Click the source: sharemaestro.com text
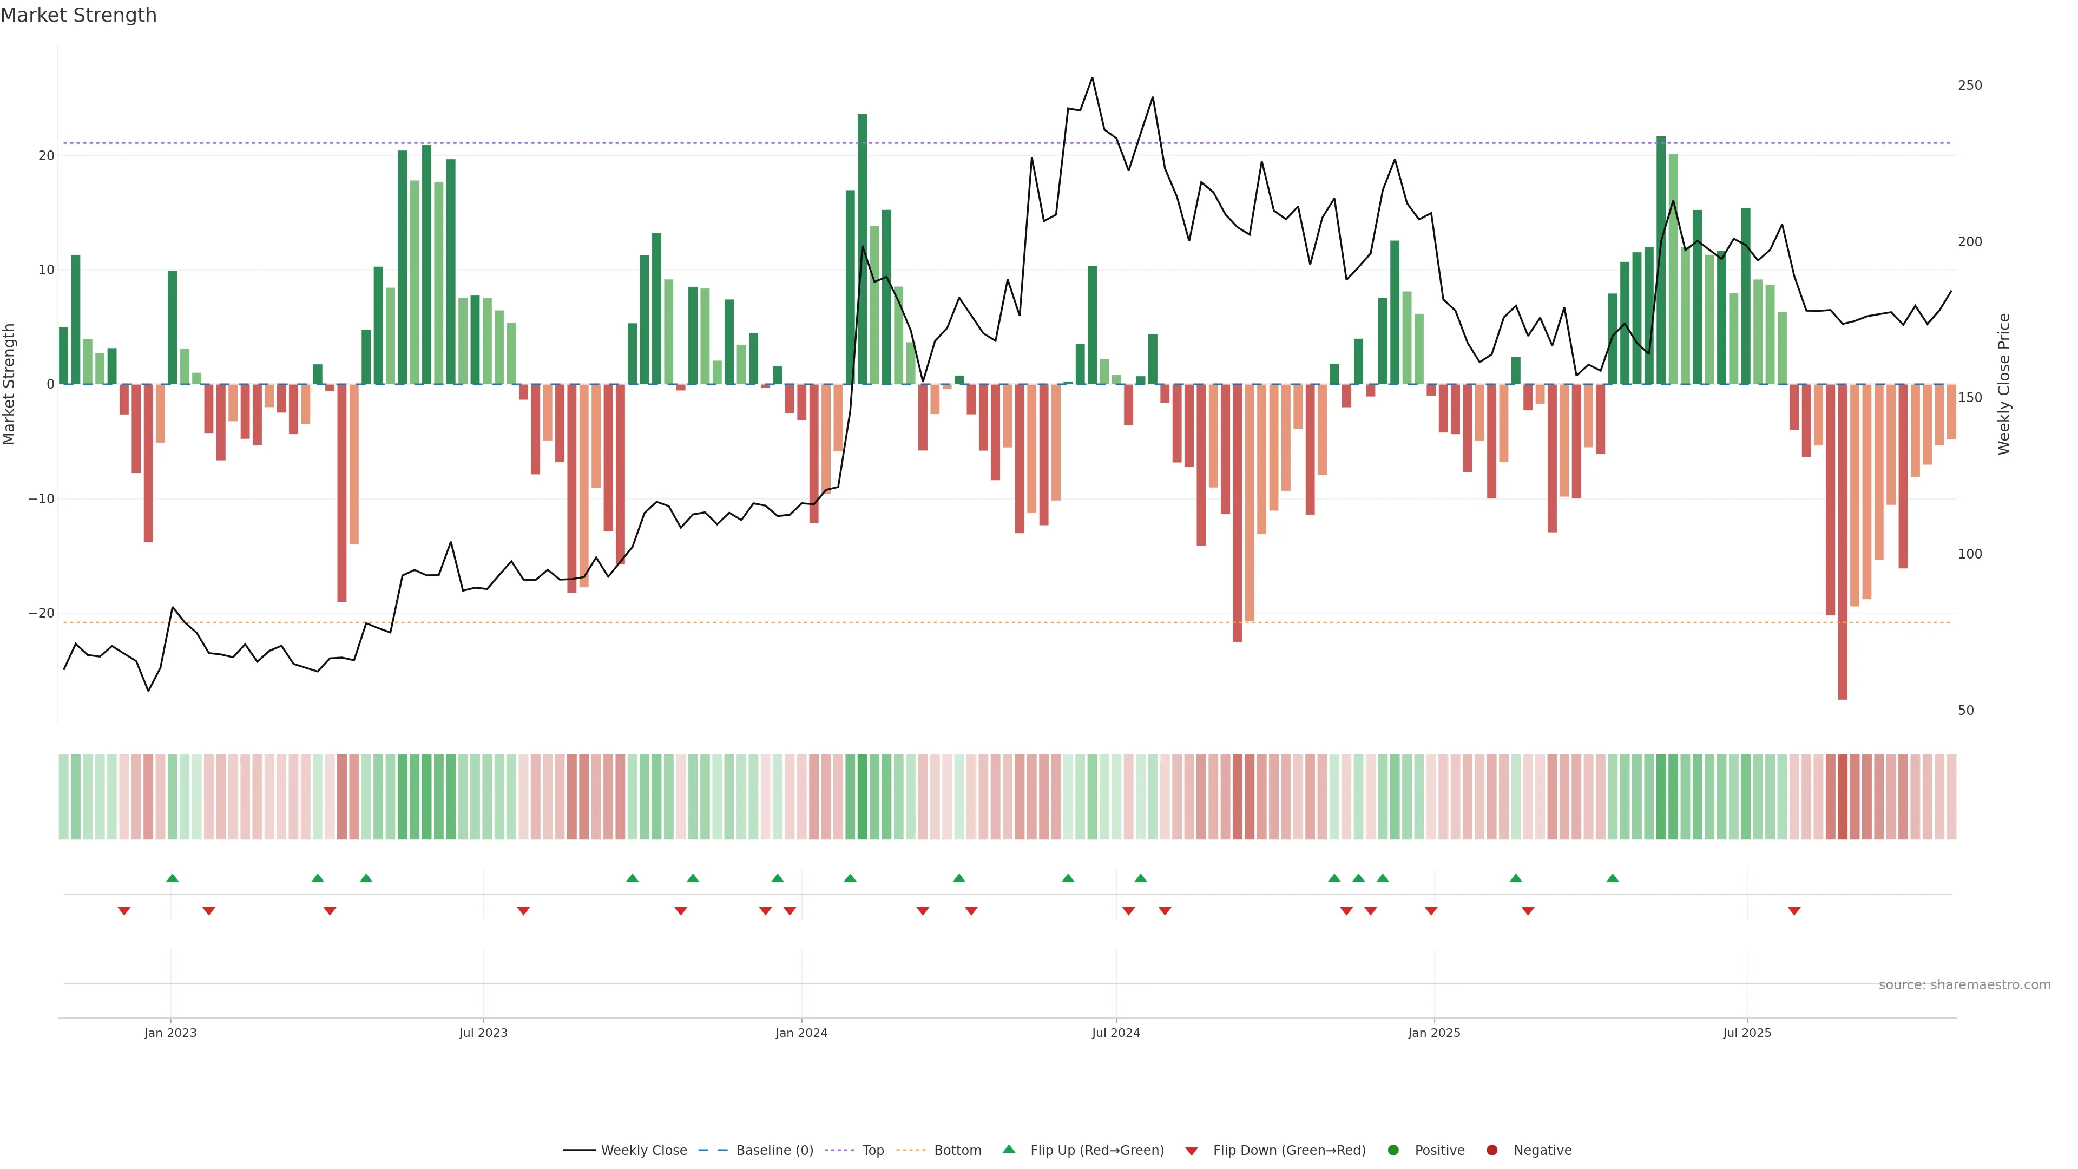2078x1169 pixels. click(x=1964, y=985)
